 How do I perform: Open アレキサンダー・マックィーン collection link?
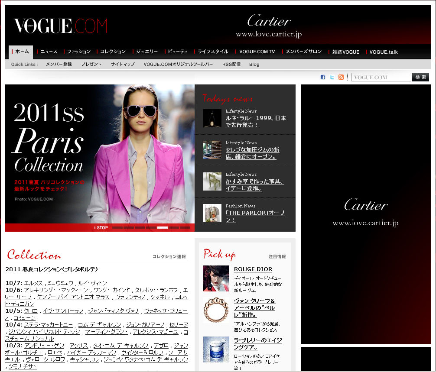(56, 290)
